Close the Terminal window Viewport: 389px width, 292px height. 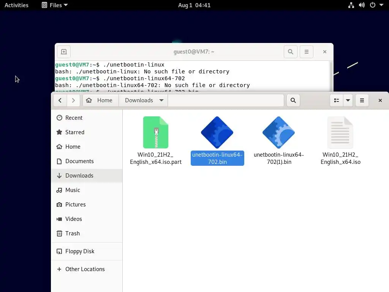coord(325,52)
